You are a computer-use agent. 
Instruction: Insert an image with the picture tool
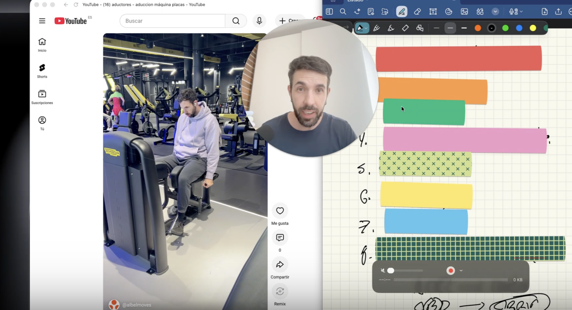pos(464,12)
